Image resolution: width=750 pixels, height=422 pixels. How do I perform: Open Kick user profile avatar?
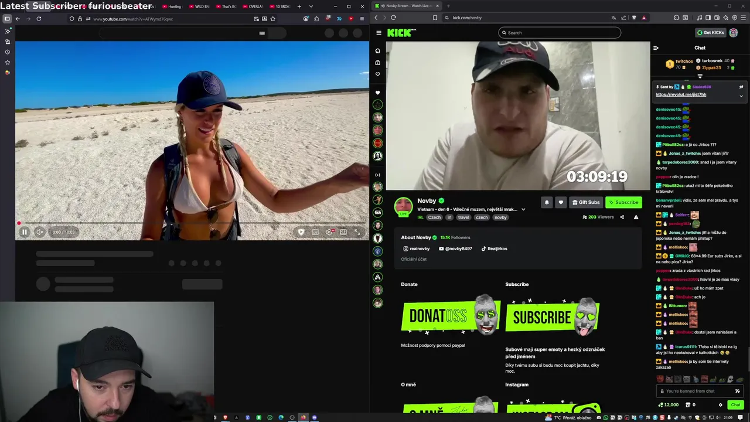click(734, 33)
